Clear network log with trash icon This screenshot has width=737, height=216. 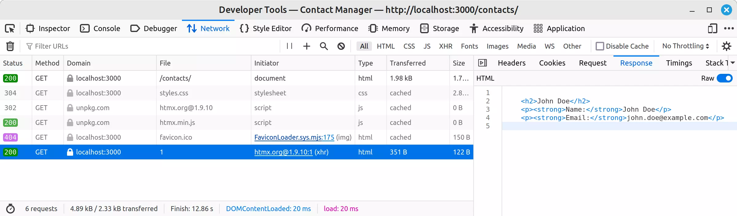point(10,46)
